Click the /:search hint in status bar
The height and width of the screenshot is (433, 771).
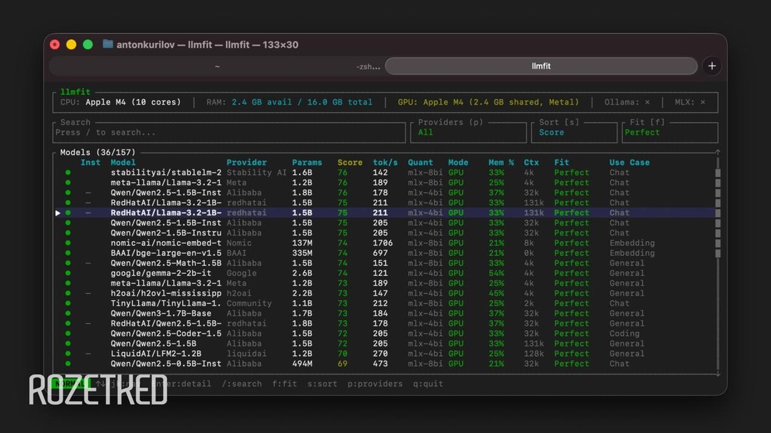[242, 384]
